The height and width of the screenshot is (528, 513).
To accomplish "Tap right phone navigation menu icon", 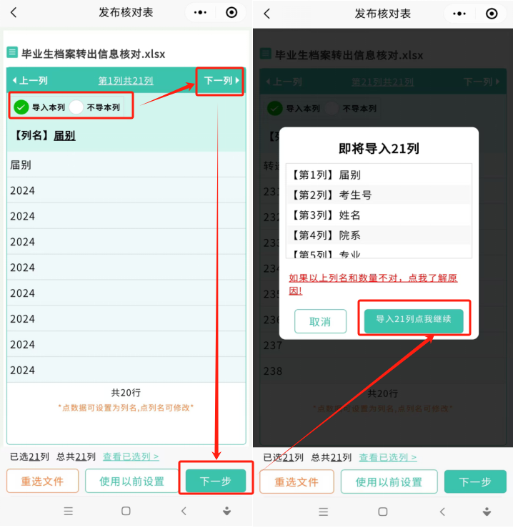I will click(324, 512).
